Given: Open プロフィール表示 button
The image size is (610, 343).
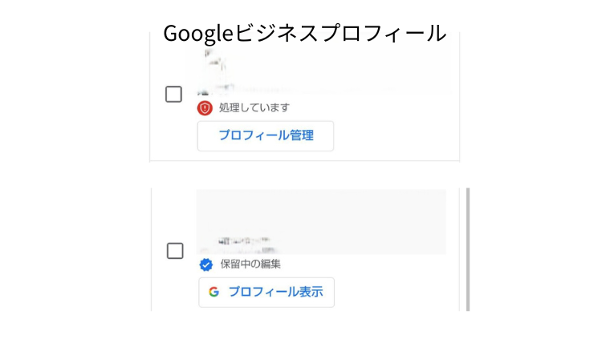Looking at the screenshot, I should coord(266,293).
